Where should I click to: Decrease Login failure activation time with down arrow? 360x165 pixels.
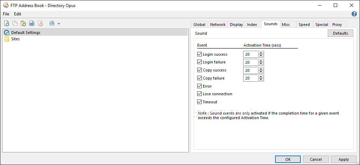point(261,64)
